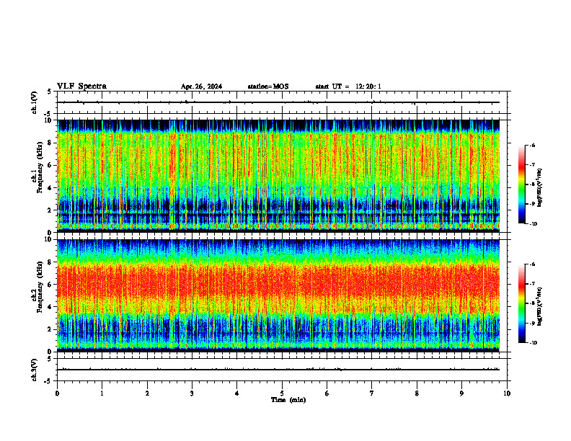Image resolution: width=571 pixels, height=441 pixels.
Task: Select the date text "Apr. 26, 2024"
Action: click(x=201, y=86)
